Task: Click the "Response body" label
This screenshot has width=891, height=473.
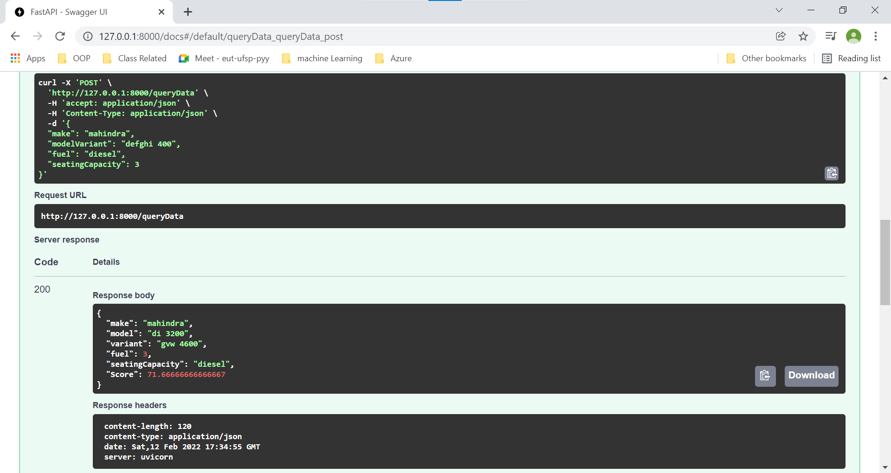Action: coord(123,295)
